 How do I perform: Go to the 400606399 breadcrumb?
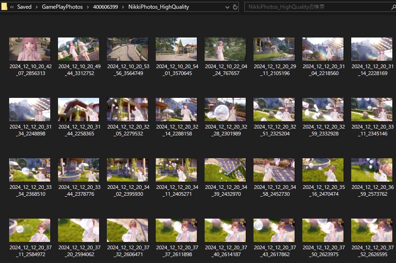(x=106, y=7)
